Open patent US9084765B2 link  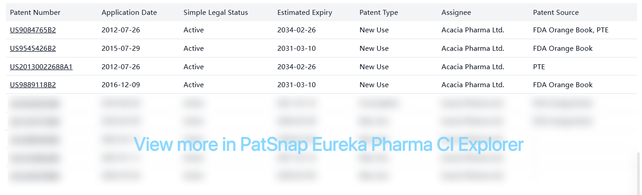[33, 30]
